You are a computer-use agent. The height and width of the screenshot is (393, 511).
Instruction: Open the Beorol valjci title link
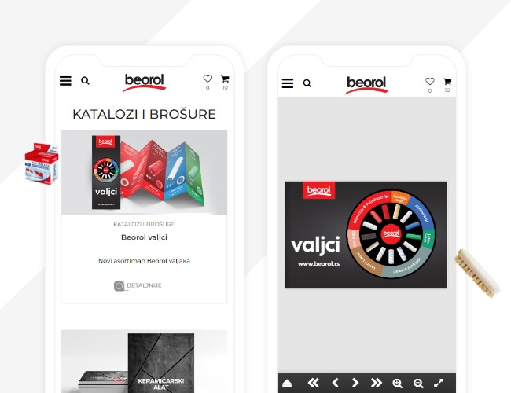(144, 237)
